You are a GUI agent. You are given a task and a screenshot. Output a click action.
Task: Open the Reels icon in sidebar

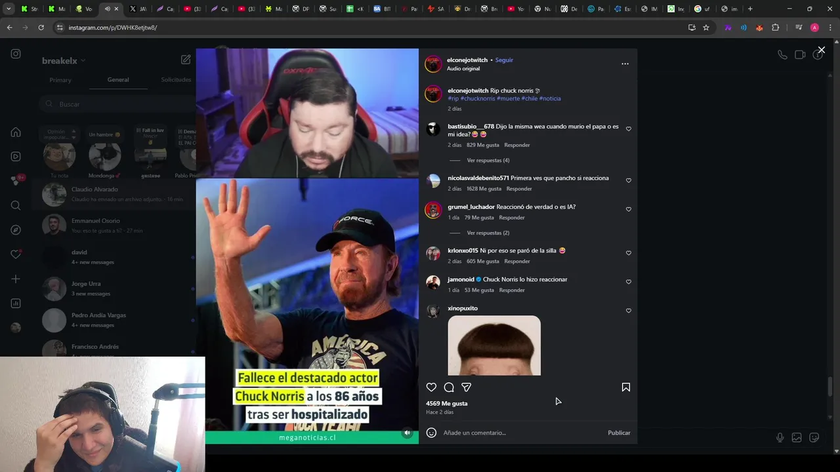pos(16,157)
